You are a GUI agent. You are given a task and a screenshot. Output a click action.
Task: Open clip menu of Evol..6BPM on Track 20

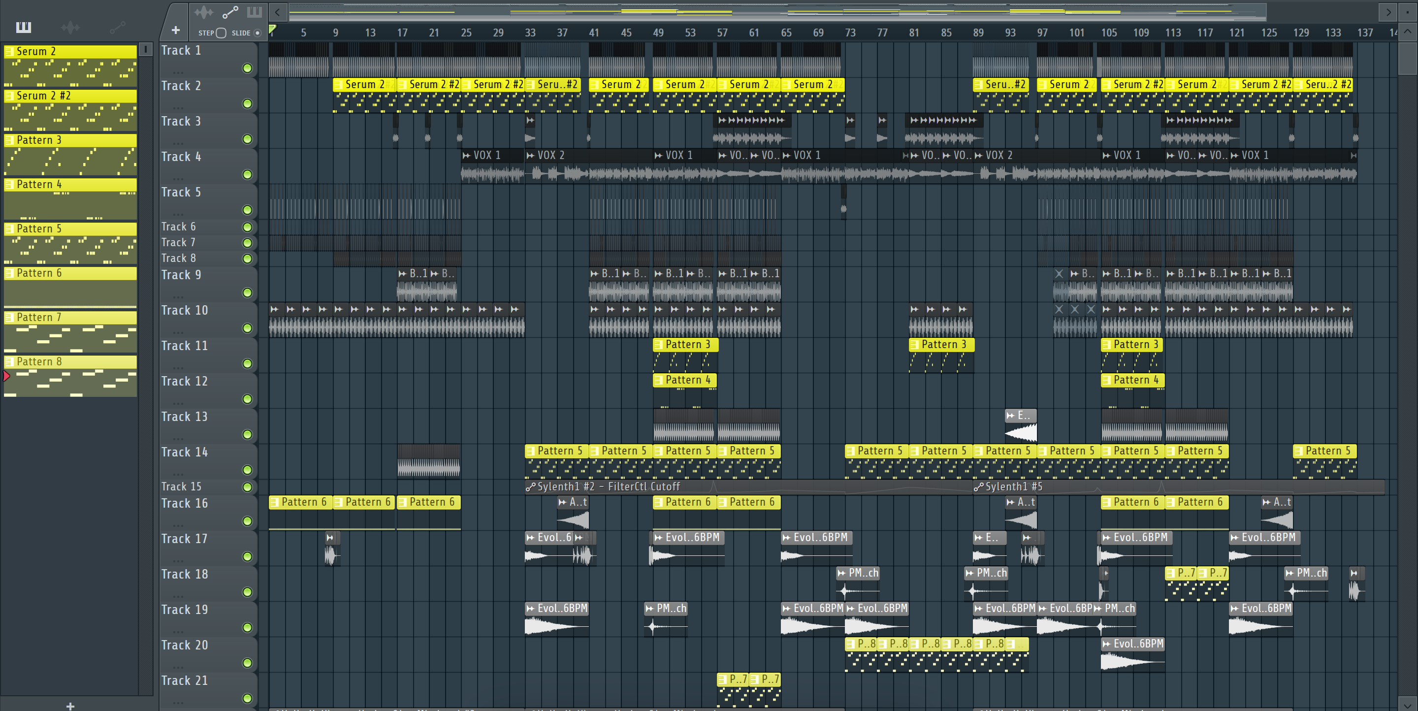click(x=1106, y=645)
